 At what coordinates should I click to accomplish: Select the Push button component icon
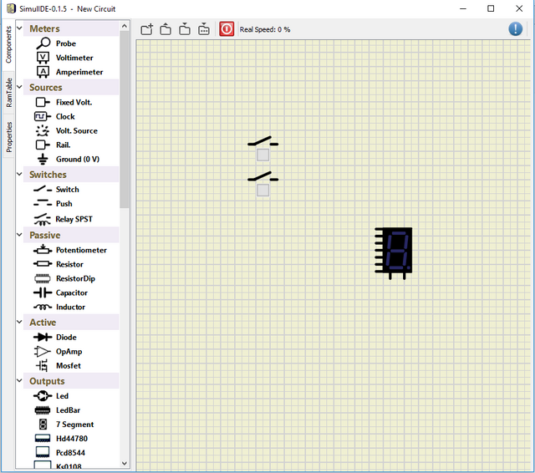click(43, 203)
